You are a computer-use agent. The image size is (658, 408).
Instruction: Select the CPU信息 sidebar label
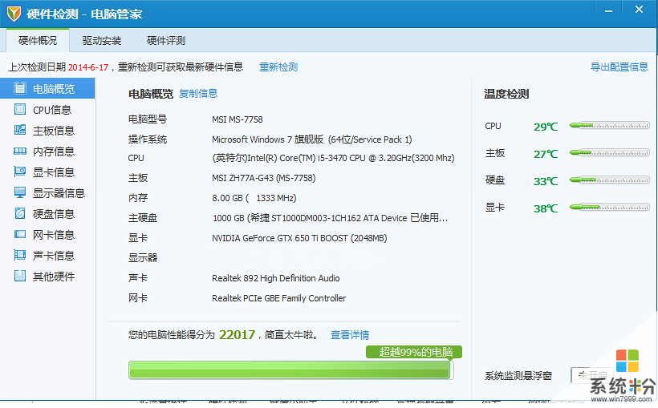click(x=52, y=110)
